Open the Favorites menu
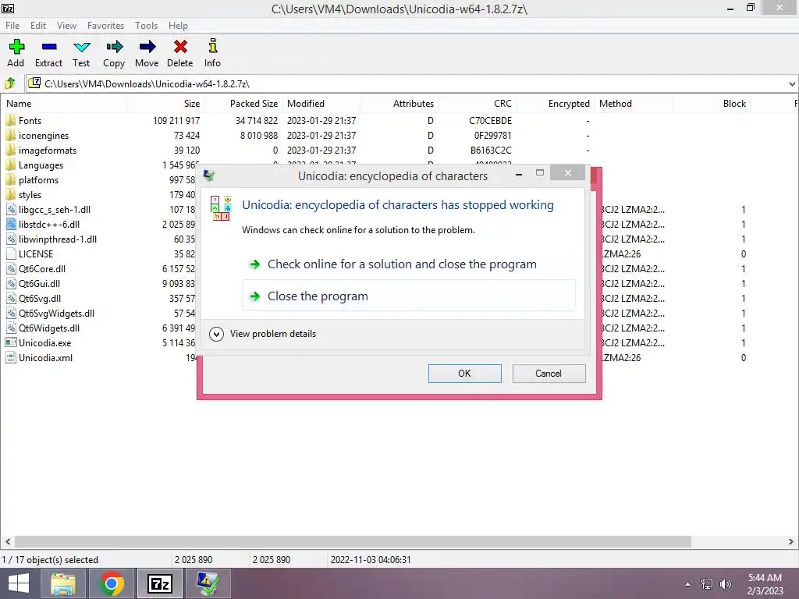This screenshot has width=799, height=599. tap(105, 26)
